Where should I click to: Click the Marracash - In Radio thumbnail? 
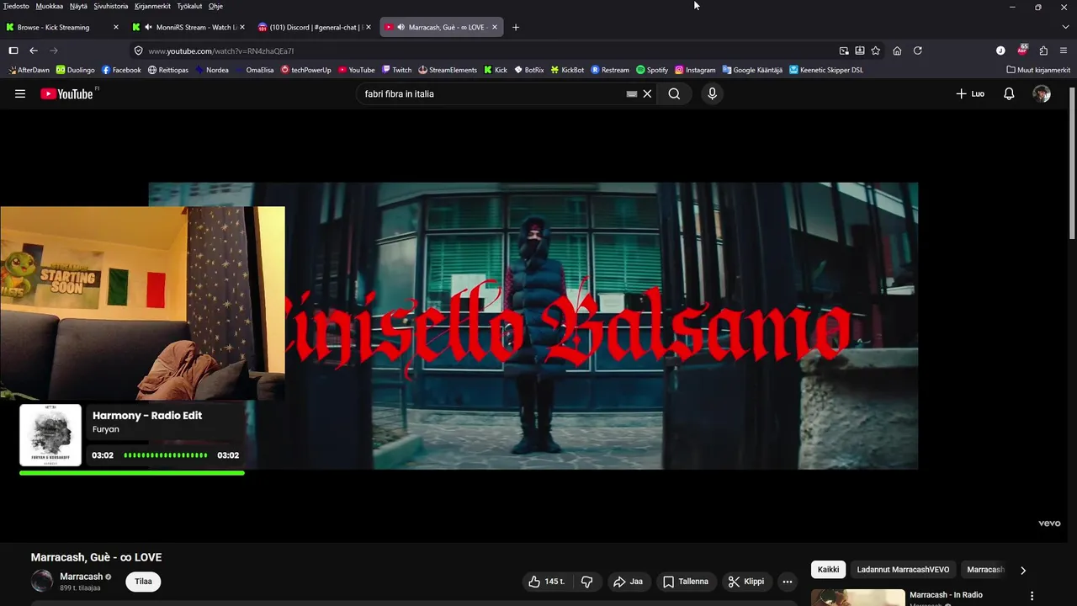857,598
